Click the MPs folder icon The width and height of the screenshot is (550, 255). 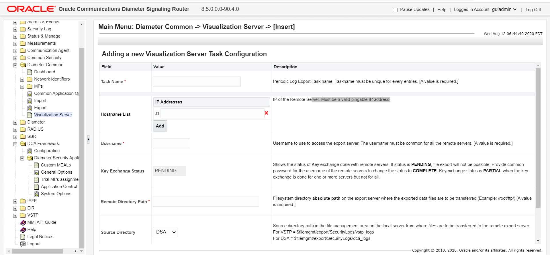coord(30,86)
